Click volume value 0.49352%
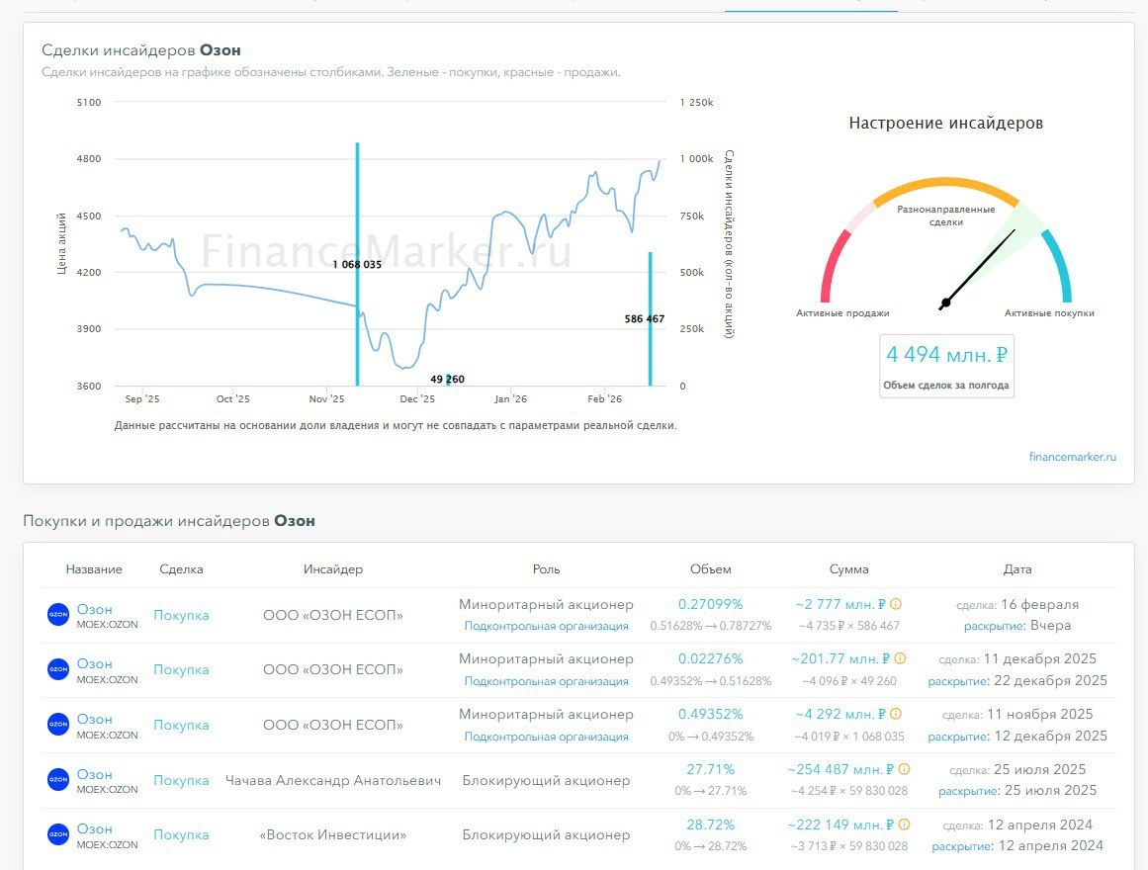1148x870 pixels. tap(710, 714)
